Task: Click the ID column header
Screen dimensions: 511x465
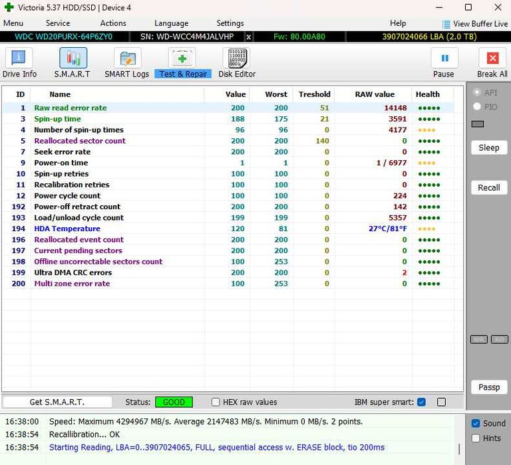Action: coord(20,94)
